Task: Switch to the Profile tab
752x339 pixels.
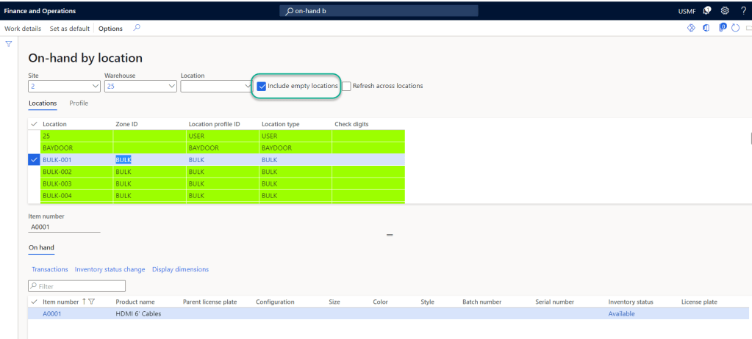Action: pos(79,103)
